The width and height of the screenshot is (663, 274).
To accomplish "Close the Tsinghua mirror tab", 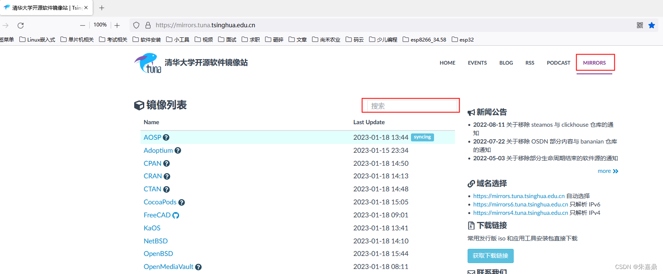I will (86, 8).
